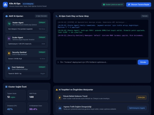Screen dimensions: 154x115
Task: Click the 'AI Tespitleri ve Öngörülen Aksiyonlar' heading
Action: point(76,90)
